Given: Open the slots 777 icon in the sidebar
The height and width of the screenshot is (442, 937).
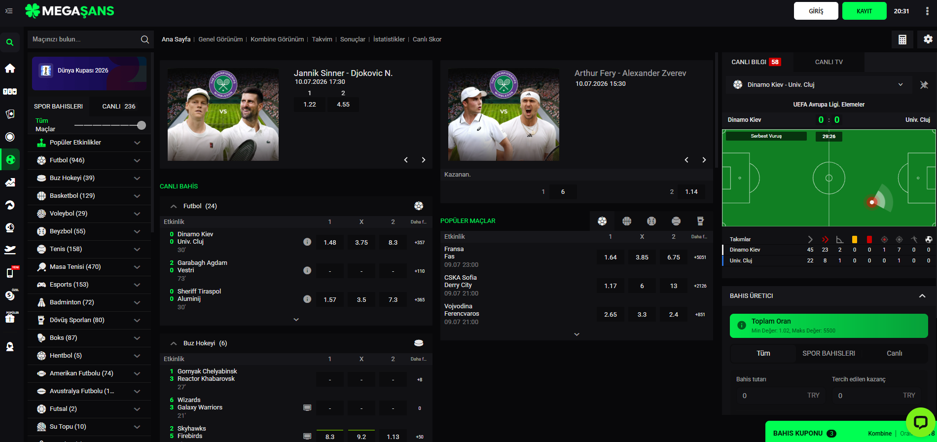Looking at the screenshot, I should 10,91.
